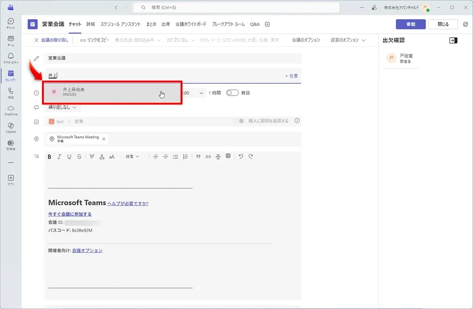Click the add tab plus icon
This screenshot has width=473, height=309.
pos(267,24)
